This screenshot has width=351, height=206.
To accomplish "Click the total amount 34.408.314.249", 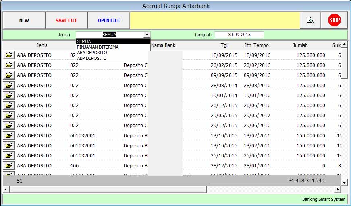I will point(306,181).
